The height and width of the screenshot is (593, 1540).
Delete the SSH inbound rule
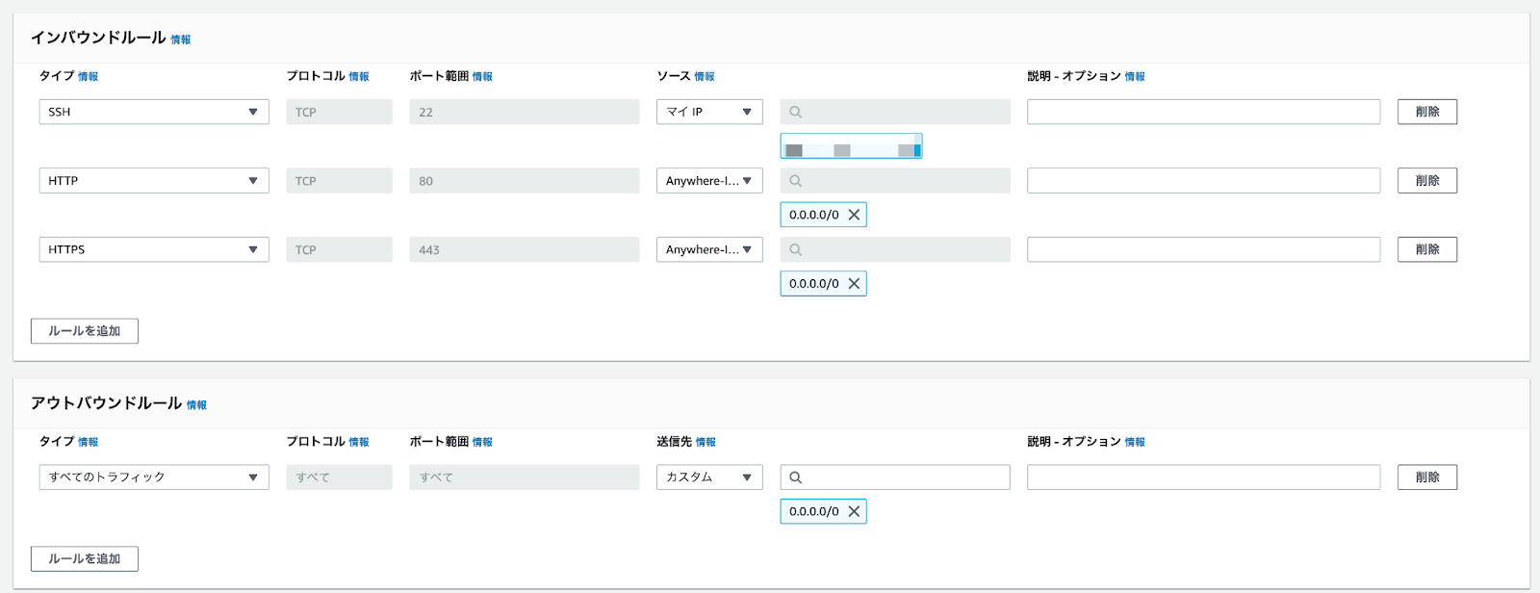coord(1427,112)
